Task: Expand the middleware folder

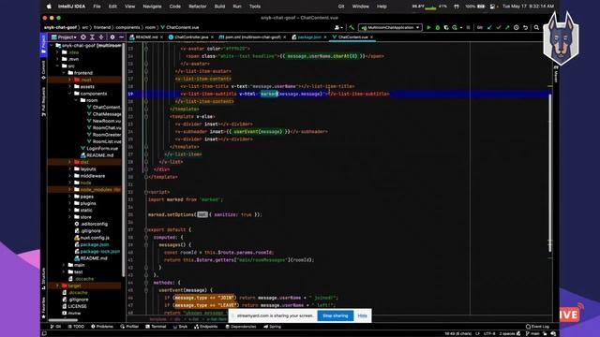Action: [70, 176]
